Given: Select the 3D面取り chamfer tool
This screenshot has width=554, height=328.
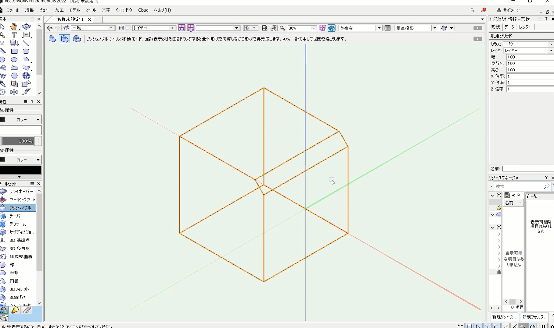Looking at the screenshot, I should coord(18,298).
